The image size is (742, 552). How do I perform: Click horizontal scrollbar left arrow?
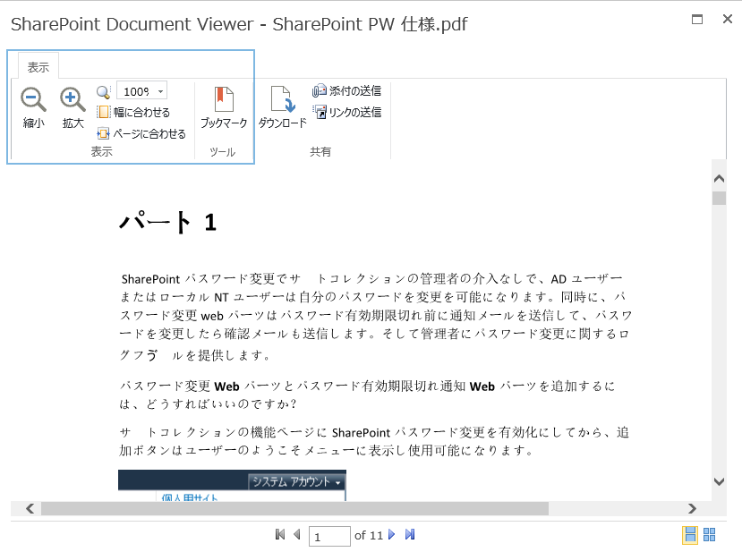point(30,508)
